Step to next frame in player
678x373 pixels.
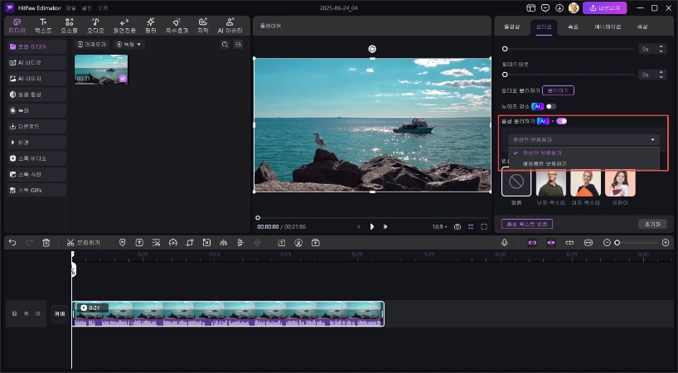pyautogui.click(x=385, y=226)
